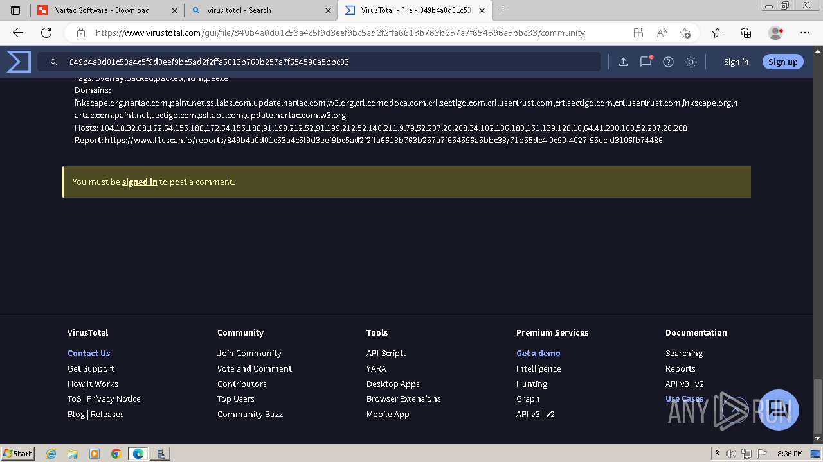Click the browser address bar URL
Screen dimensions: 823x462
[340, 33]
